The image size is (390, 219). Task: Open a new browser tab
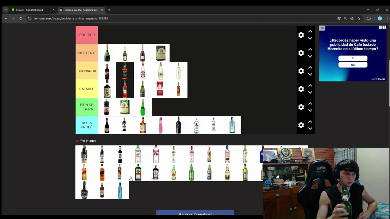point(109,10)
